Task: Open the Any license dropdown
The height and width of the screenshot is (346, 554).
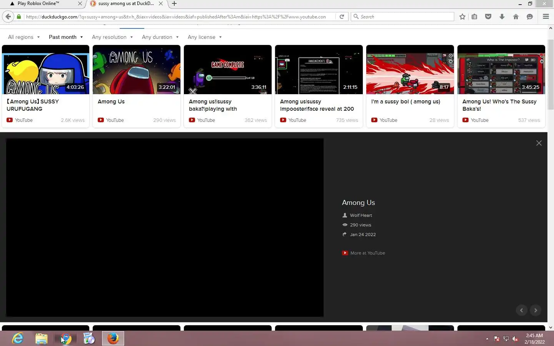Action: click(x=205, y=37)
